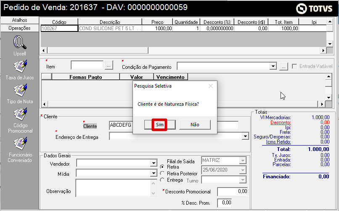339x211 pixels.
Task: Click the items grid horizontal scrollbar thumb
Action: click(98, 51)
